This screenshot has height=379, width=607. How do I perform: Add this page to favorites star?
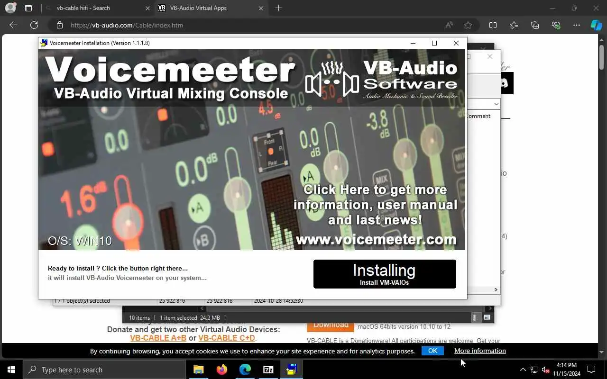[469, 25]
